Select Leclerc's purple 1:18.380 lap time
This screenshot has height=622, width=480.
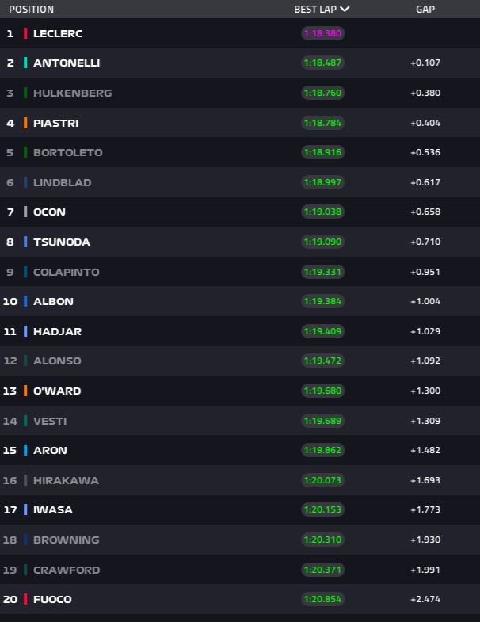(322, 33)
